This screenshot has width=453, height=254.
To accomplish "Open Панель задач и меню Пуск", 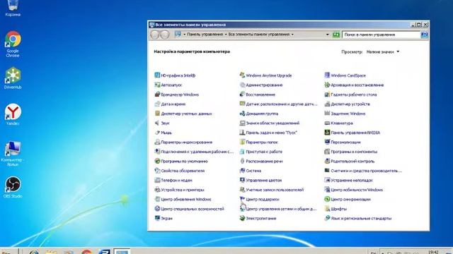I will (x=271, y=133).
